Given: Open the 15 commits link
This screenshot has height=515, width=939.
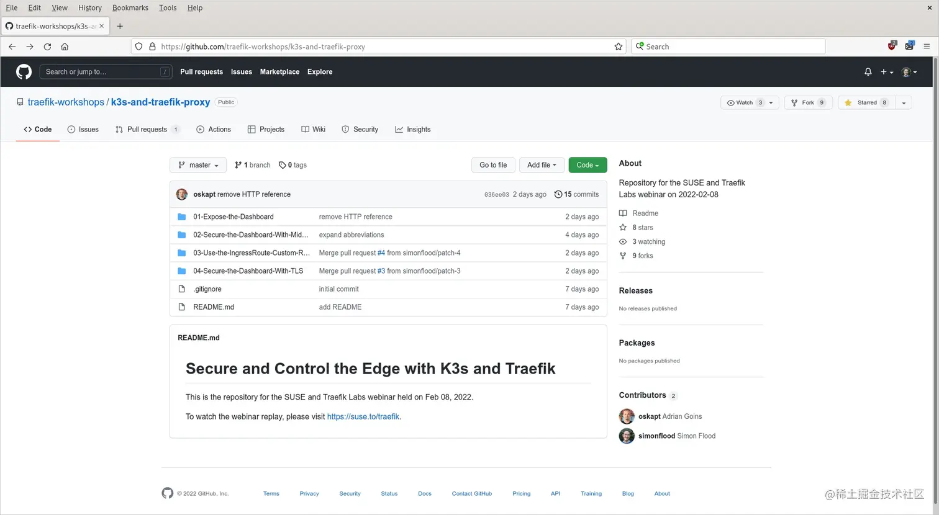Looking at the screenshot, I should 576,194.
